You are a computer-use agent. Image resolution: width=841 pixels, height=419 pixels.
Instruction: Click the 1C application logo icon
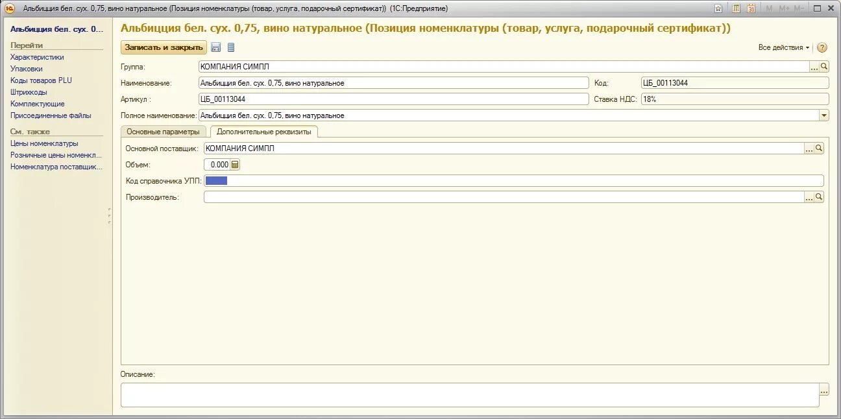[10, 8]
